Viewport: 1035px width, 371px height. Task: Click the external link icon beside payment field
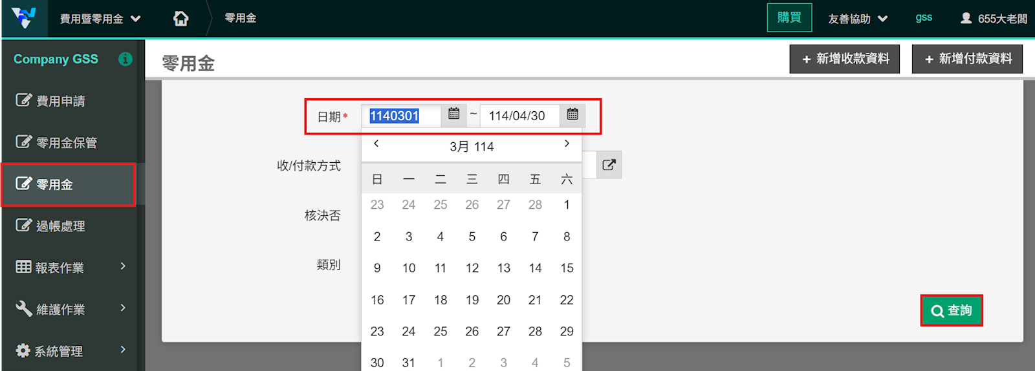pos(609,165)
